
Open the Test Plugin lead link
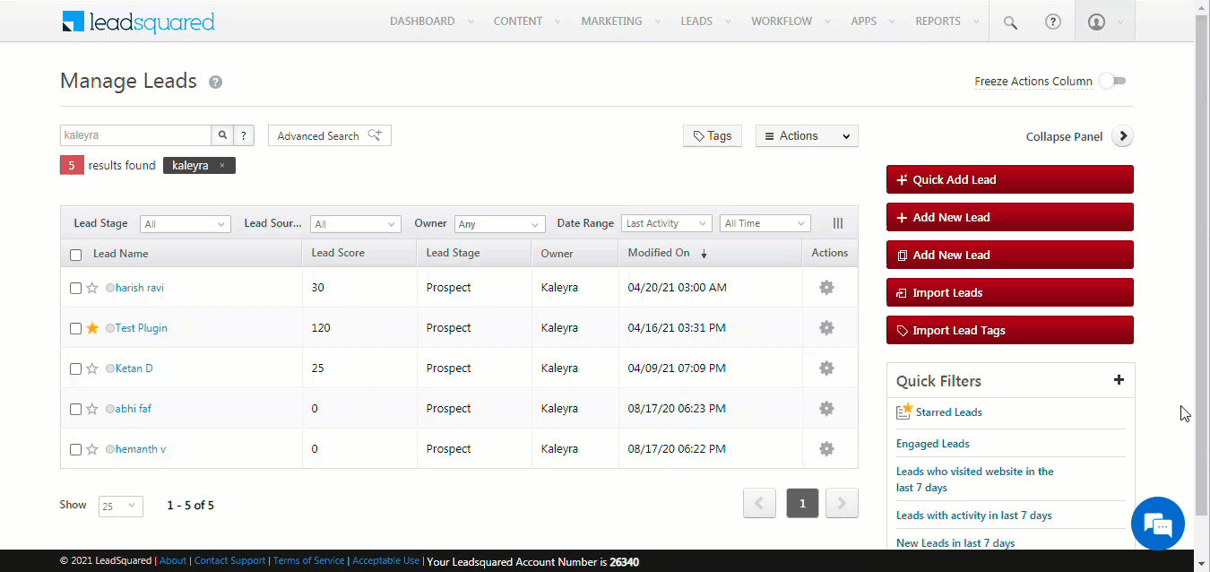click(x=141, y=328)
